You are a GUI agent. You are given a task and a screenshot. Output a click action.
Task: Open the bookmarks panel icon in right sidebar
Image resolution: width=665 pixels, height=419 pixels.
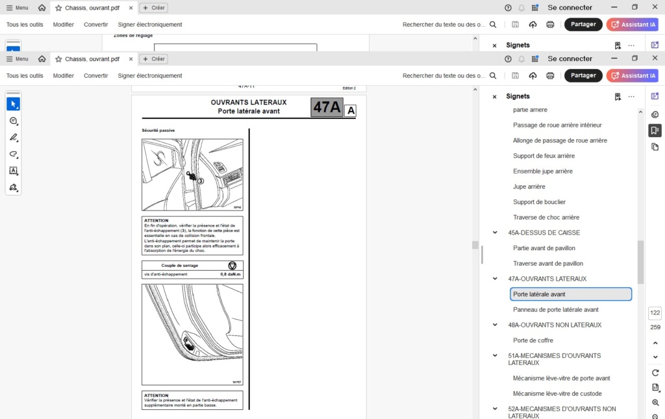(655, 131)
